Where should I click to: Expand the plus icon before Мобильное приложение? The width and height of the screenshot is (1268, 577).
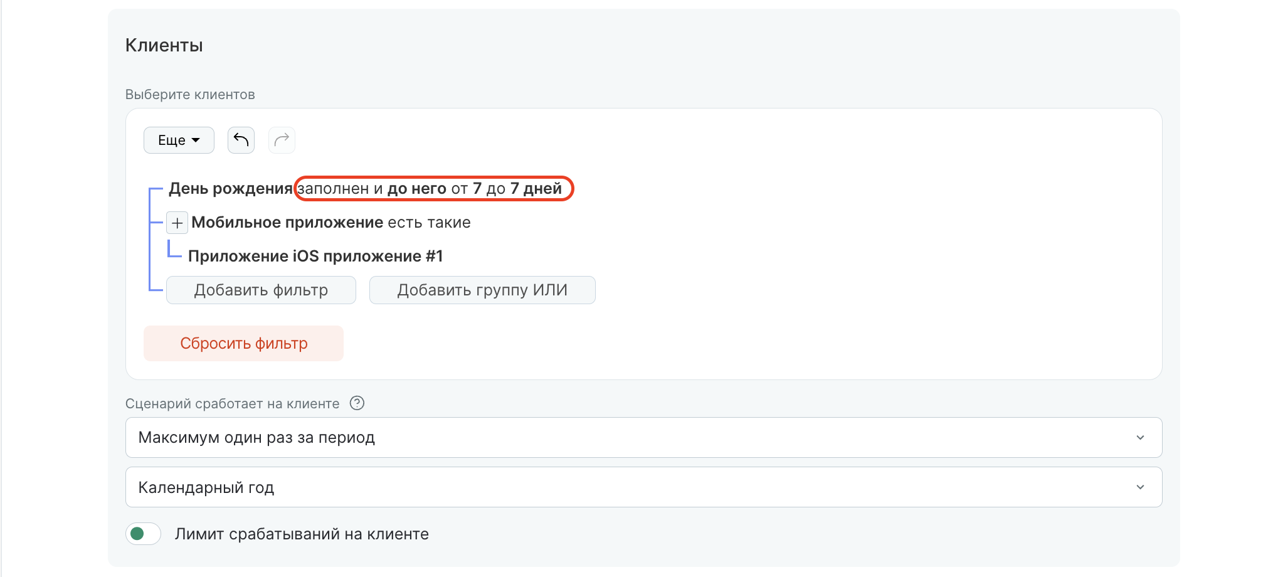[x=177, y=223]
